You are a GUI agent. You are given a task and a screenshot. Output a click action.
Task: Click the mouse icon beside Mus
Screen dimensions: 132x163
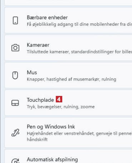click(x=15, y=75)
